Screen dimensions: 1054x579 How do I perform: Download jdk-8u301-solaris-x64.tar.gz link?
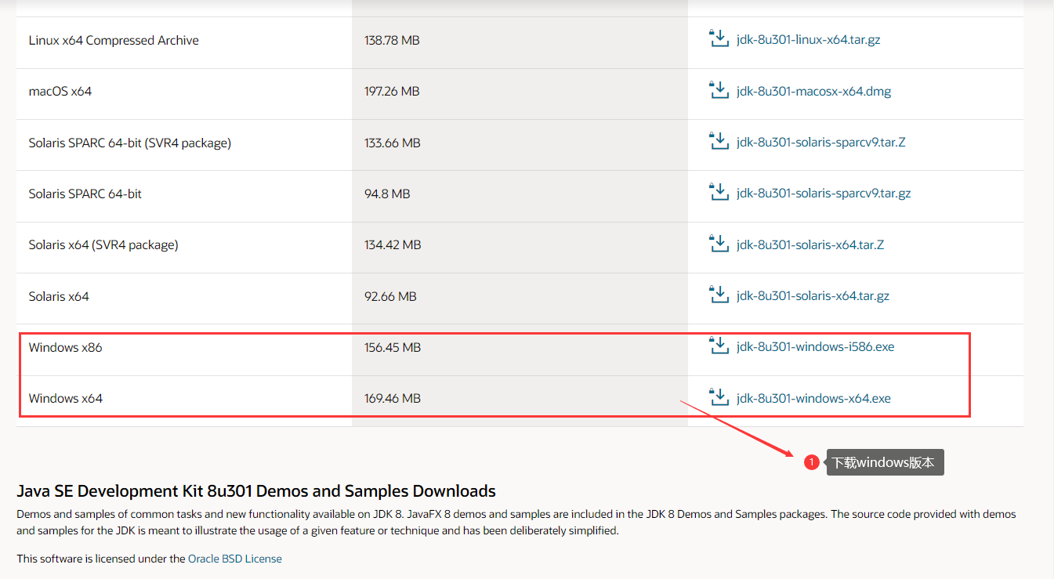[x=813, y=296]
